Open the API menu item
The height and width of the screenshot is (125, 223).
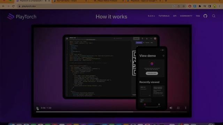click(x=175, y=16)
